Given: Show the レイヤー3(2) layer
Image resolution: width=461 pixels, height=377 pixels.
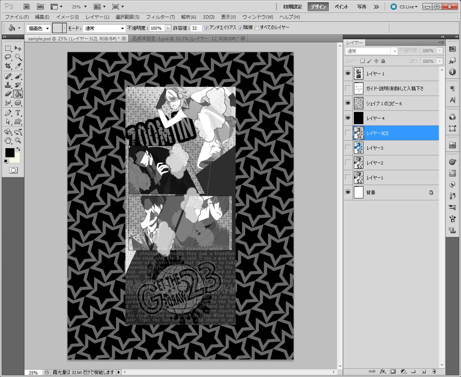Looking at the screenshot, I should (348, 133).
